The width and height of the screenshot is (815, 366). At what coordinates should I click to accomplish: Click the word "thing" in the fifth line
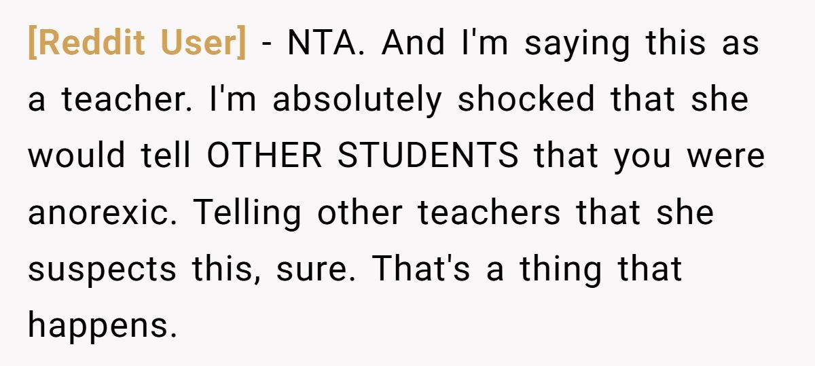pos(561,269)
